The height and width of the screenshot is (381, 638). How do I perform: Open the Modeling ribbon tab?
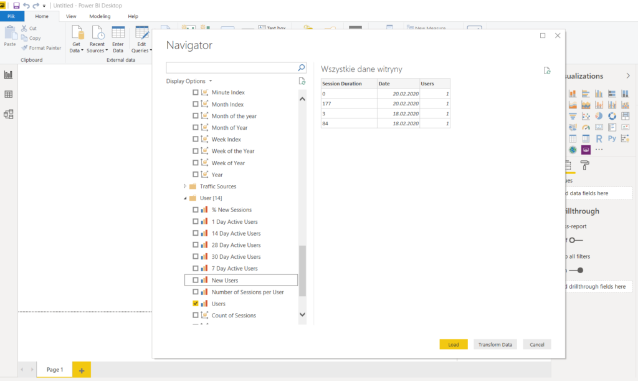100,16
